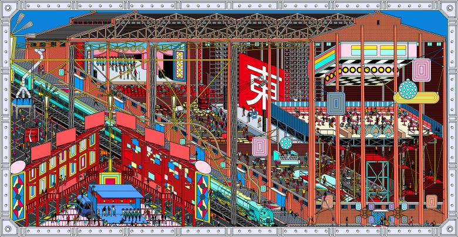Click the windmill blades in the top-left corner
The width and height of the screenshot is (458, 237).
click(21, 26)
